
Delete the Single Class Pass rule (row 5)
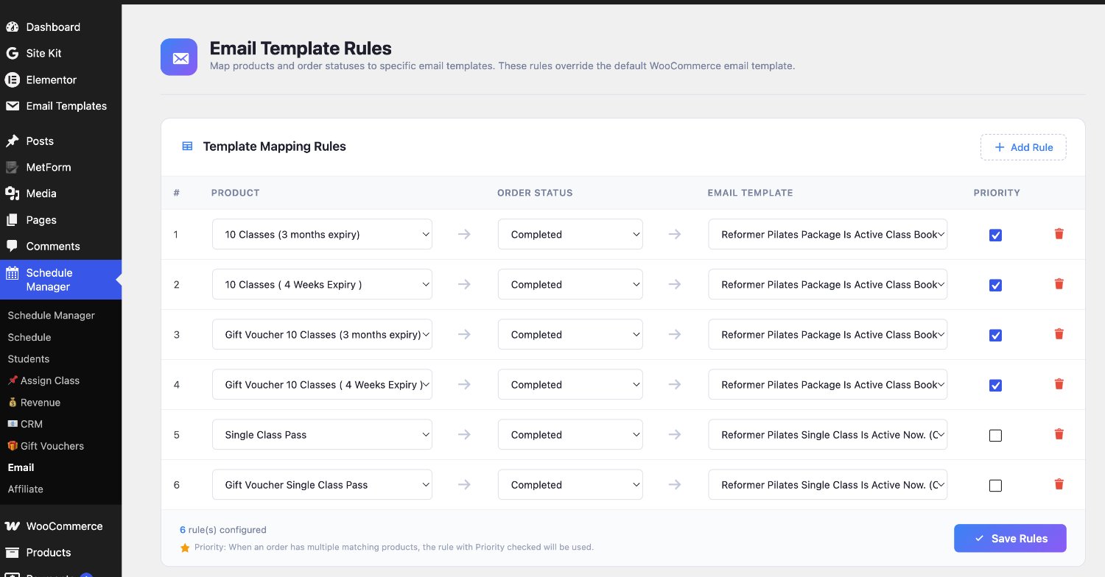(x=1059, y=434)
